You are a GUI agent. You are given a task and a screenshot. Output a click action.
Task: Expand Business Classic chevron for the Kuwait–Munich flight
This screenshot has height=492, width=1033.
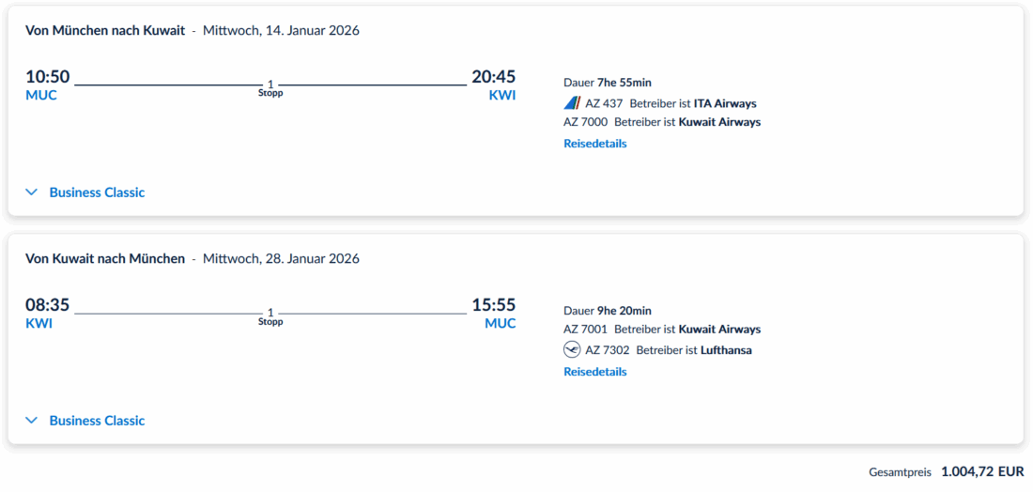pos(32,421)
